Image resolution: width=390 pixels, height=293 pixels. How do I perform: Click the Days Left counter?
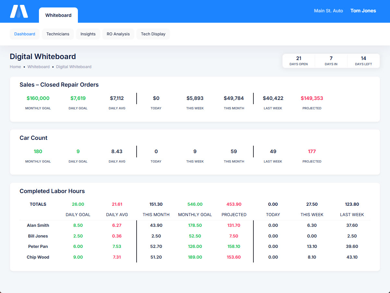(363, 61)
